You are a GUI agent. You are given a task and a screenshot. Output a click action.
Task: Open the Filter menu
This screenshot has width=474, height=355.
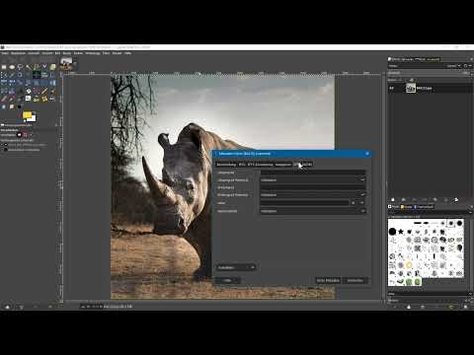click(x=106, y=53)
